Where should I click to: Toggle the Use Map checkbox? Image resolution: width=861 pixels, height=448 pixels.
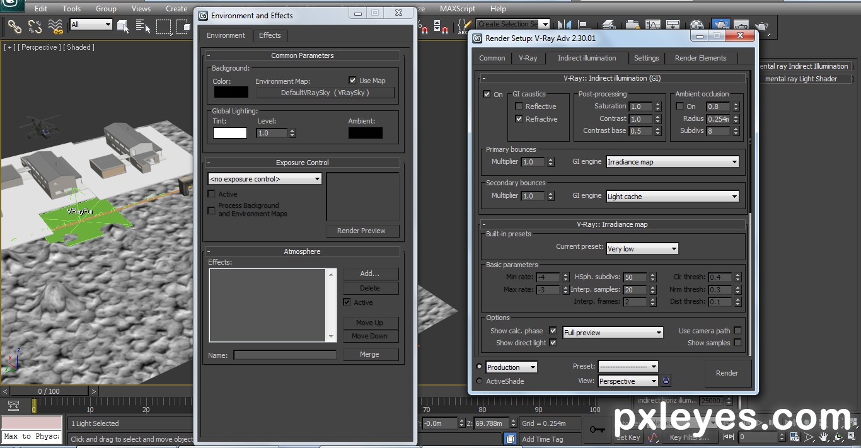point(352,80)
